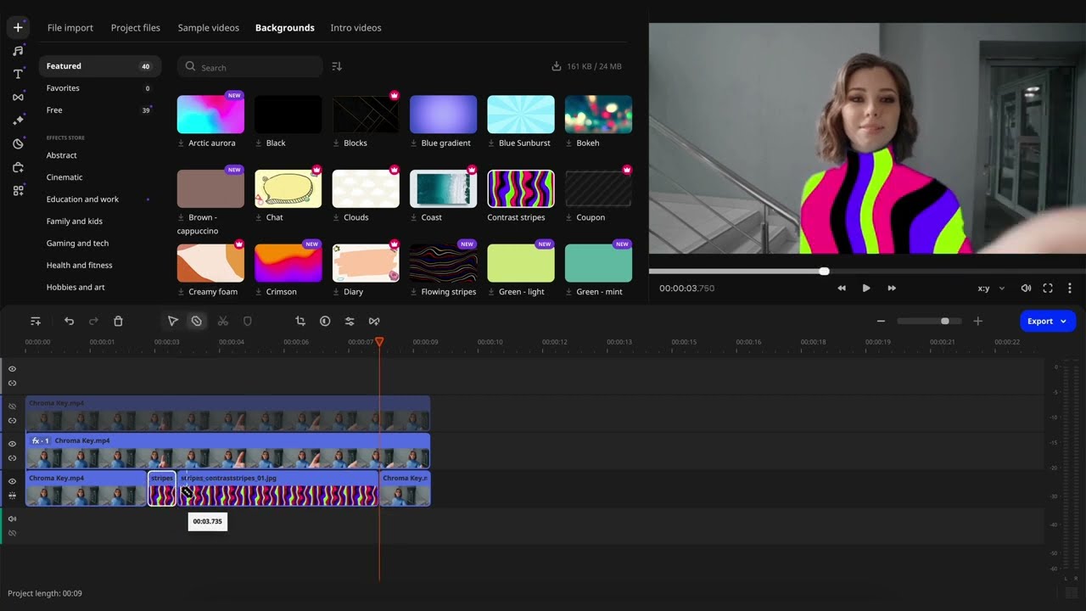Delete the selected clip with trash icon

pyautogui.click(x=118, y=321)
